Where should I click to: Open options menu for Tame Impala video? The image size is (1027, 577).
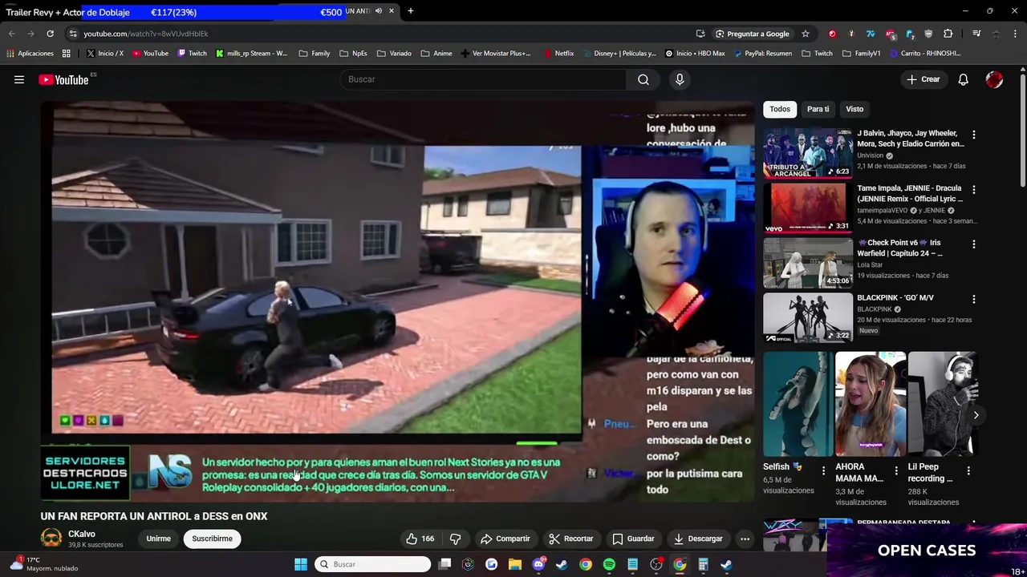point(974,190)
